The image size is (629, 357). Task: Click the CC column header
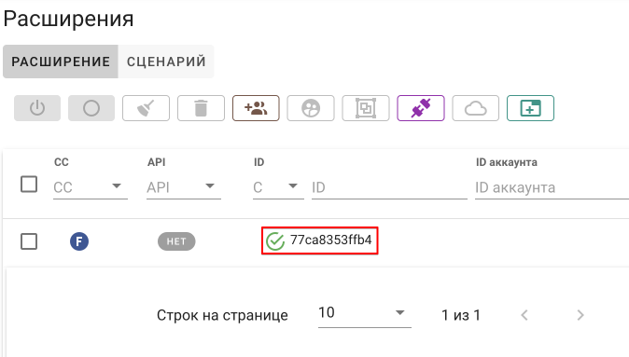(62, 162)
